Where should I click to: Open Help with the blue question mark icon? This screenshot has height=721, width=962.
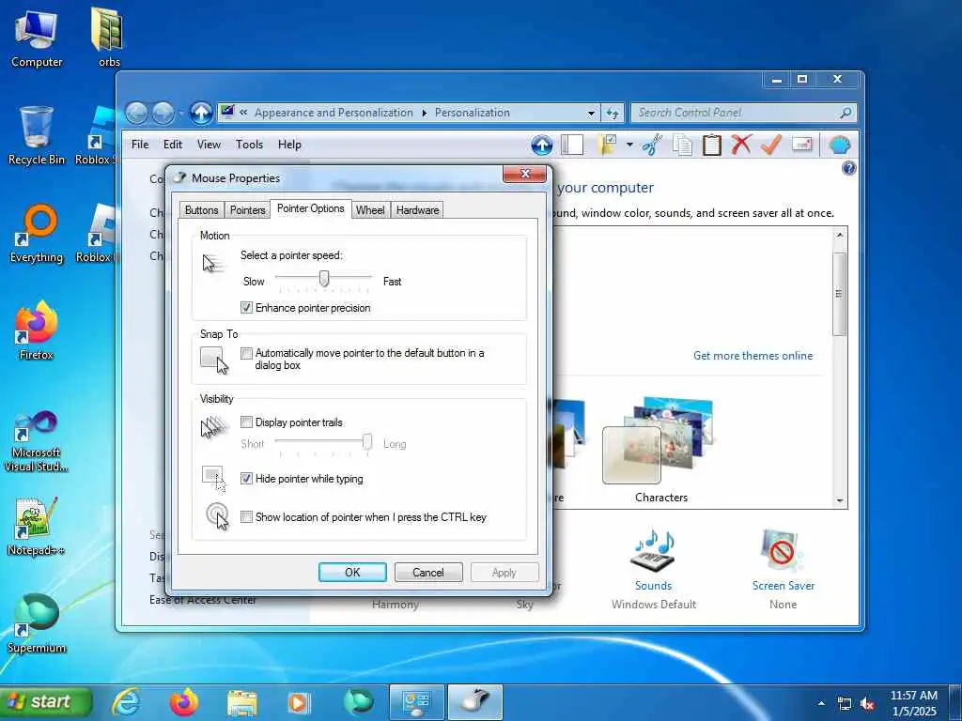pyautogui.click(x=848, y=168)
